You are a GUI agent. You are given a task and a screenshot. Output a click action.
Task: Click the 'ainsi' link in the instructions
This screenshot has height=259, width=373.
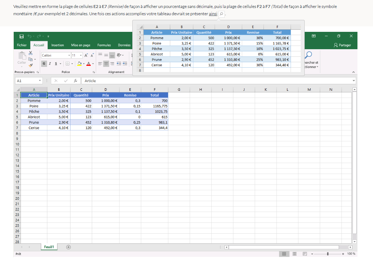tap(213, 14)
